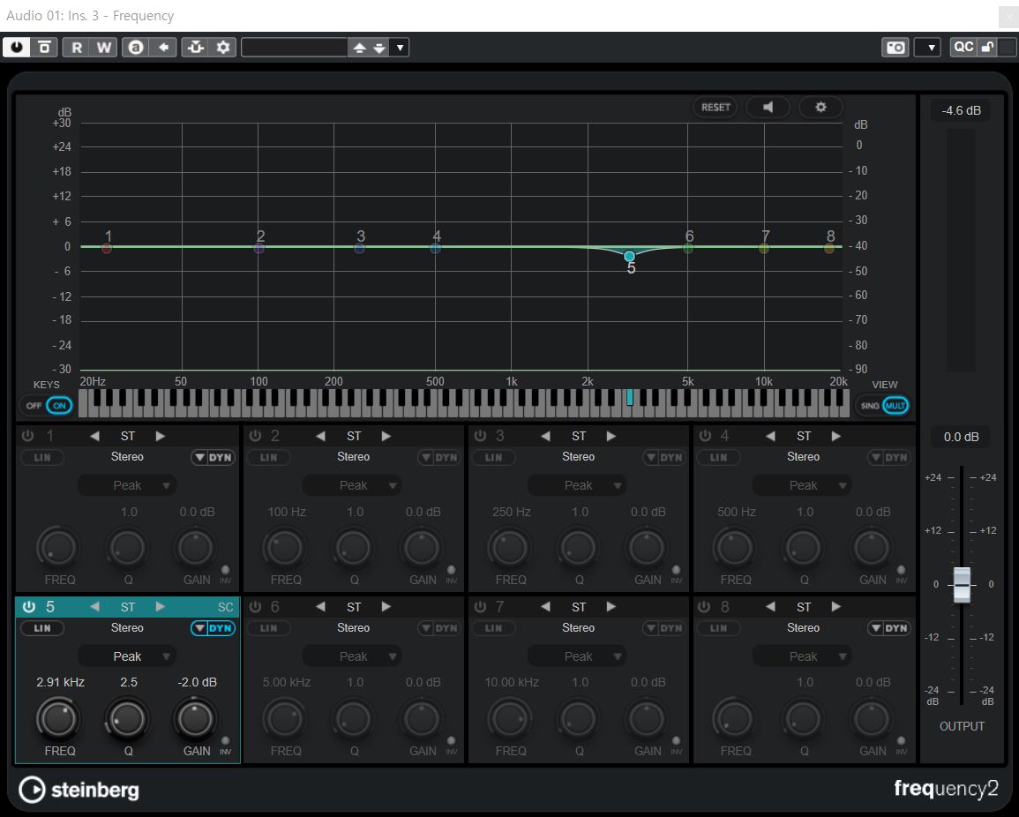
Task: Toggle the speaker audition icon
Action: pos(768,108)
